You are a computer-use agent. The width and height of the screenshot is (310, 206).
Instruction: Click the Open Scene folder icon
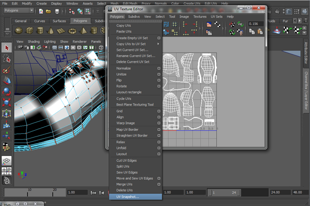pyautogui.click(x=49, y=11)
